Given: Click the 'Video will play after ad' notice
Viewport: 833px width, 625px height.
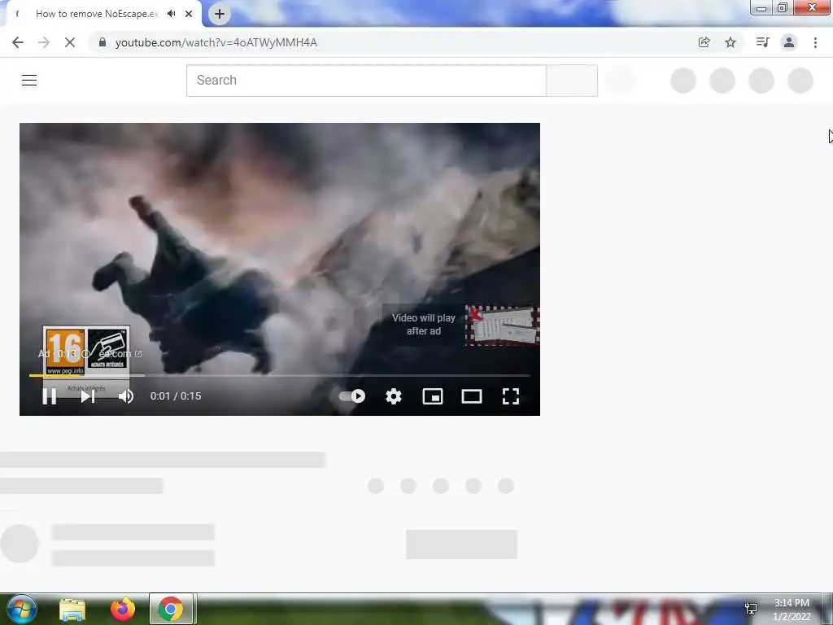Looking at the screenshot, I should (x=423, y=324).
